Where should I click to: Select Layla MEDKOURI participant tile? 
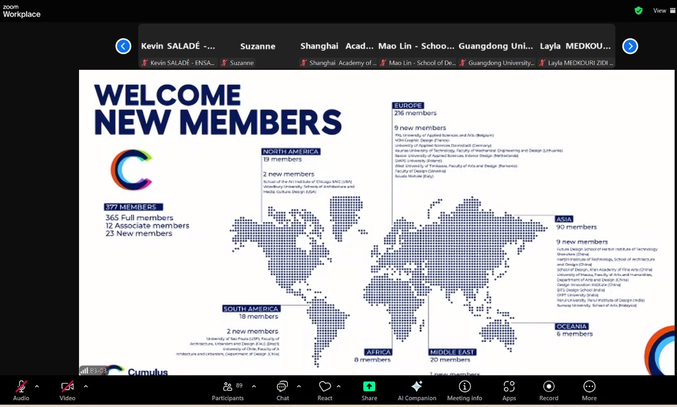[575, 46]
